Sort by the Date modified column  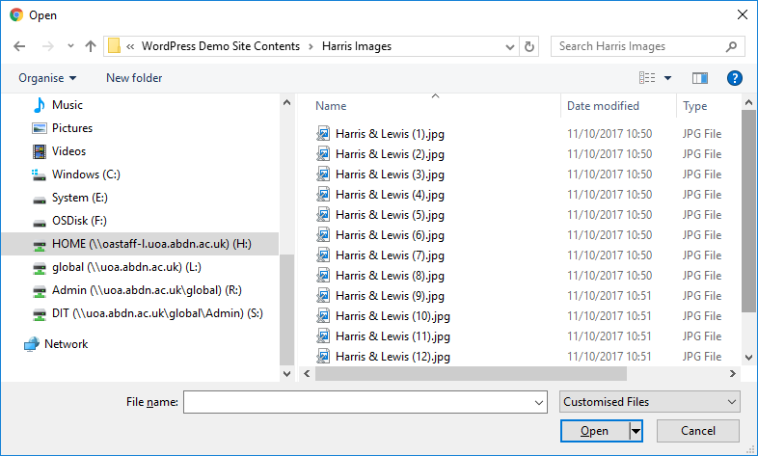(603, 106)
